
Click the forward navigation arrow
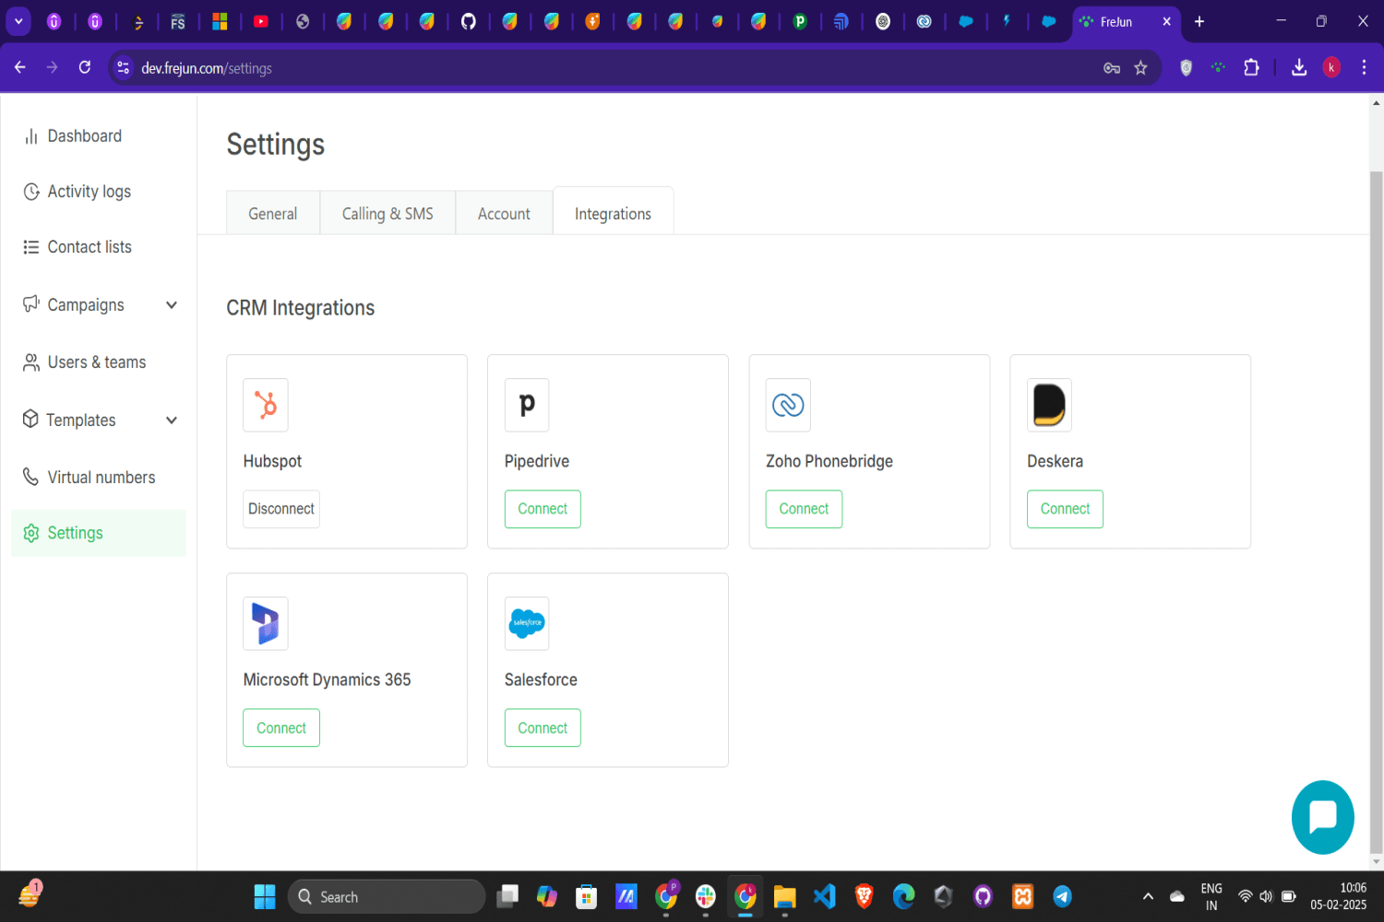pyautogui.click(x=53, y=67)
